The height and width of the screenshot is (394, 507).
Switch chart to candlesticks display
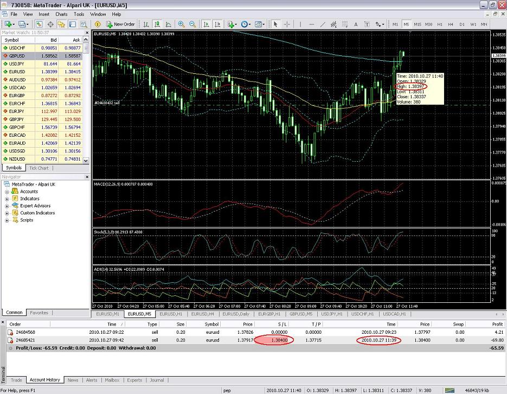(x=157, y=24)
